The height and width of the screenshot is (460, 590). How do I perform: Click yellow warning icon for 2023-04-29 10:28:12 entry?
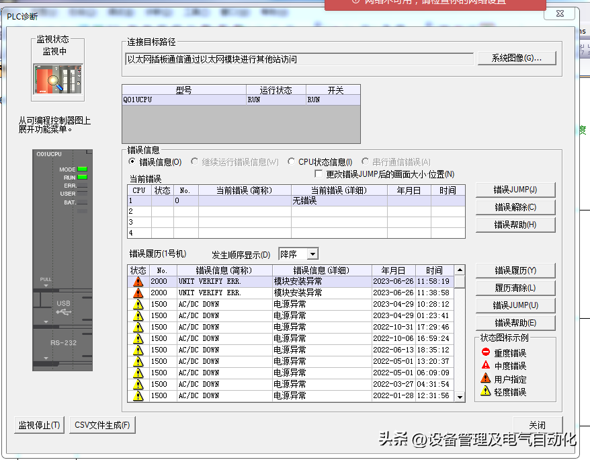coord(138,304)
